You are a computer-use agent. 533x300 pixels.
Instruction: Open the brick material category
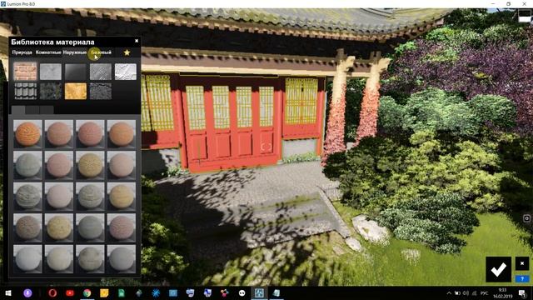(x=25, y=72)
